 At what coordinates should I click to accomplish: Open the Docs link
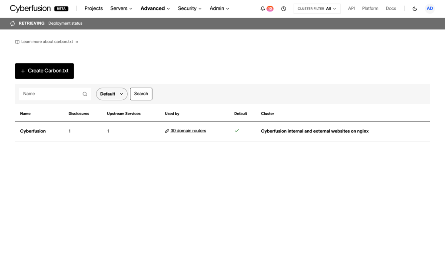click(x=391, y=9)
